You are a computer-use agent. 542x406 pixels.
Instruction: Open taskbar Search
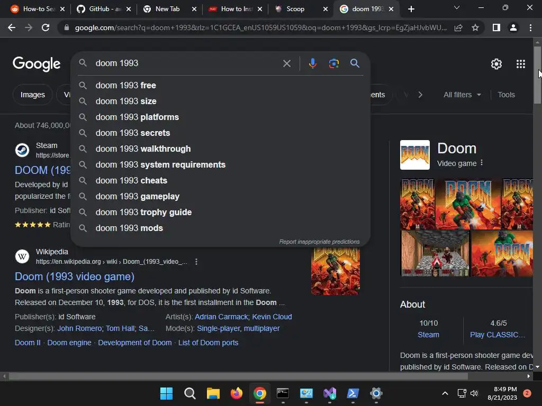(x=190, y=393)
